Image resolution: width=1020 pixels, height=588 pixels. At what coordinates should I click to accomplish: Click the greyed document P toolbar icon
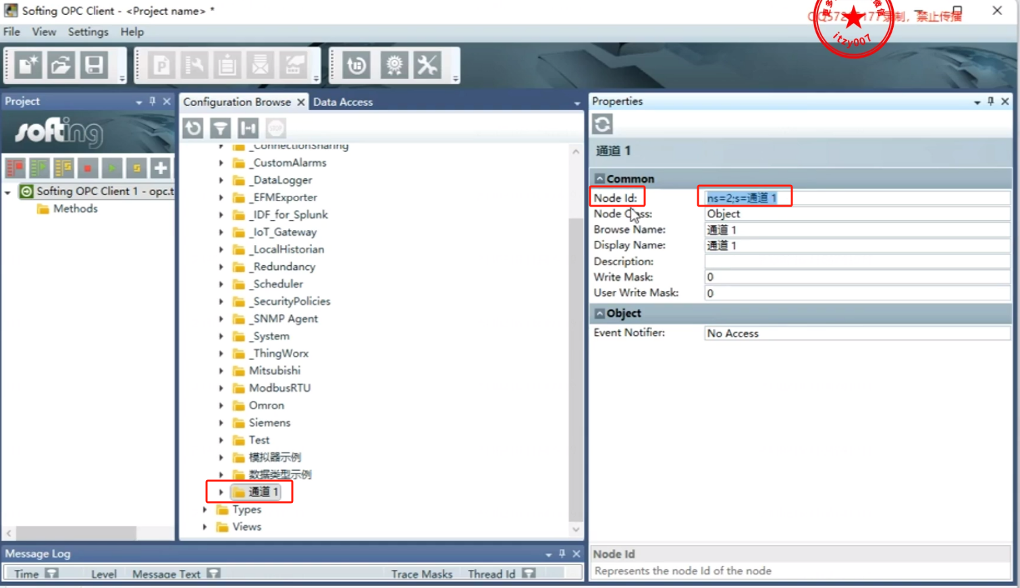click(161, 65)
